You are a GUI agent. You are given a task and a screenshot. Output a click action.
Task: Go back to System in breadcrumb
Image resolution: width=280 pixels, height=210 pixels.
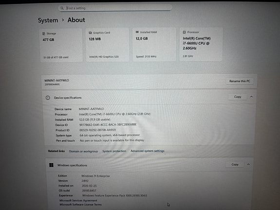48,20
